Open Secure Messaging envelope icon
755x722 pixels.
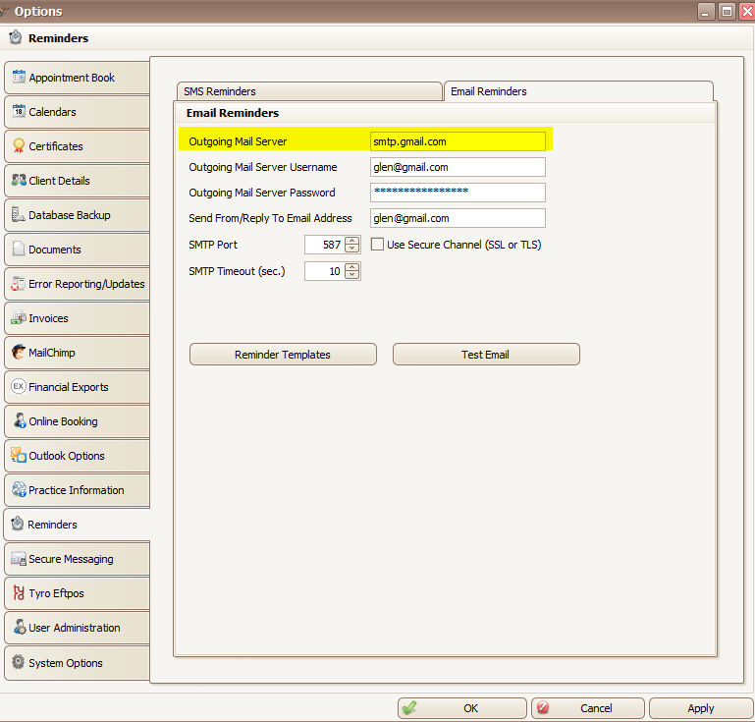pyautogui.click(x=19, y=558)
